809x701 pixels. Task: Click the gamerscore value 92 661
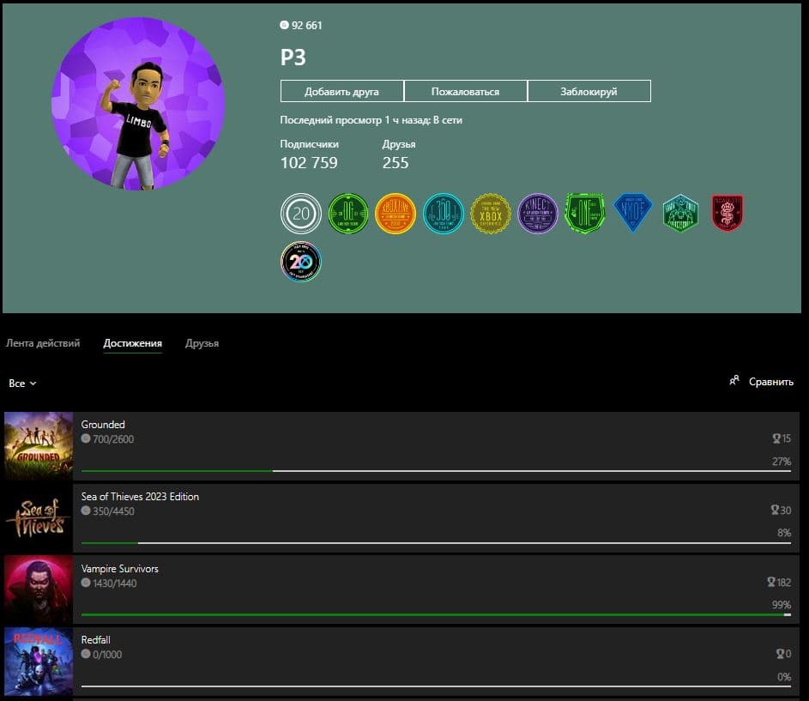click(x=306, y=25)
